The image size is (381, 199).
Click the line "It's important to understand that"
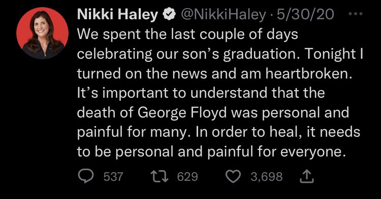(201, 93)
